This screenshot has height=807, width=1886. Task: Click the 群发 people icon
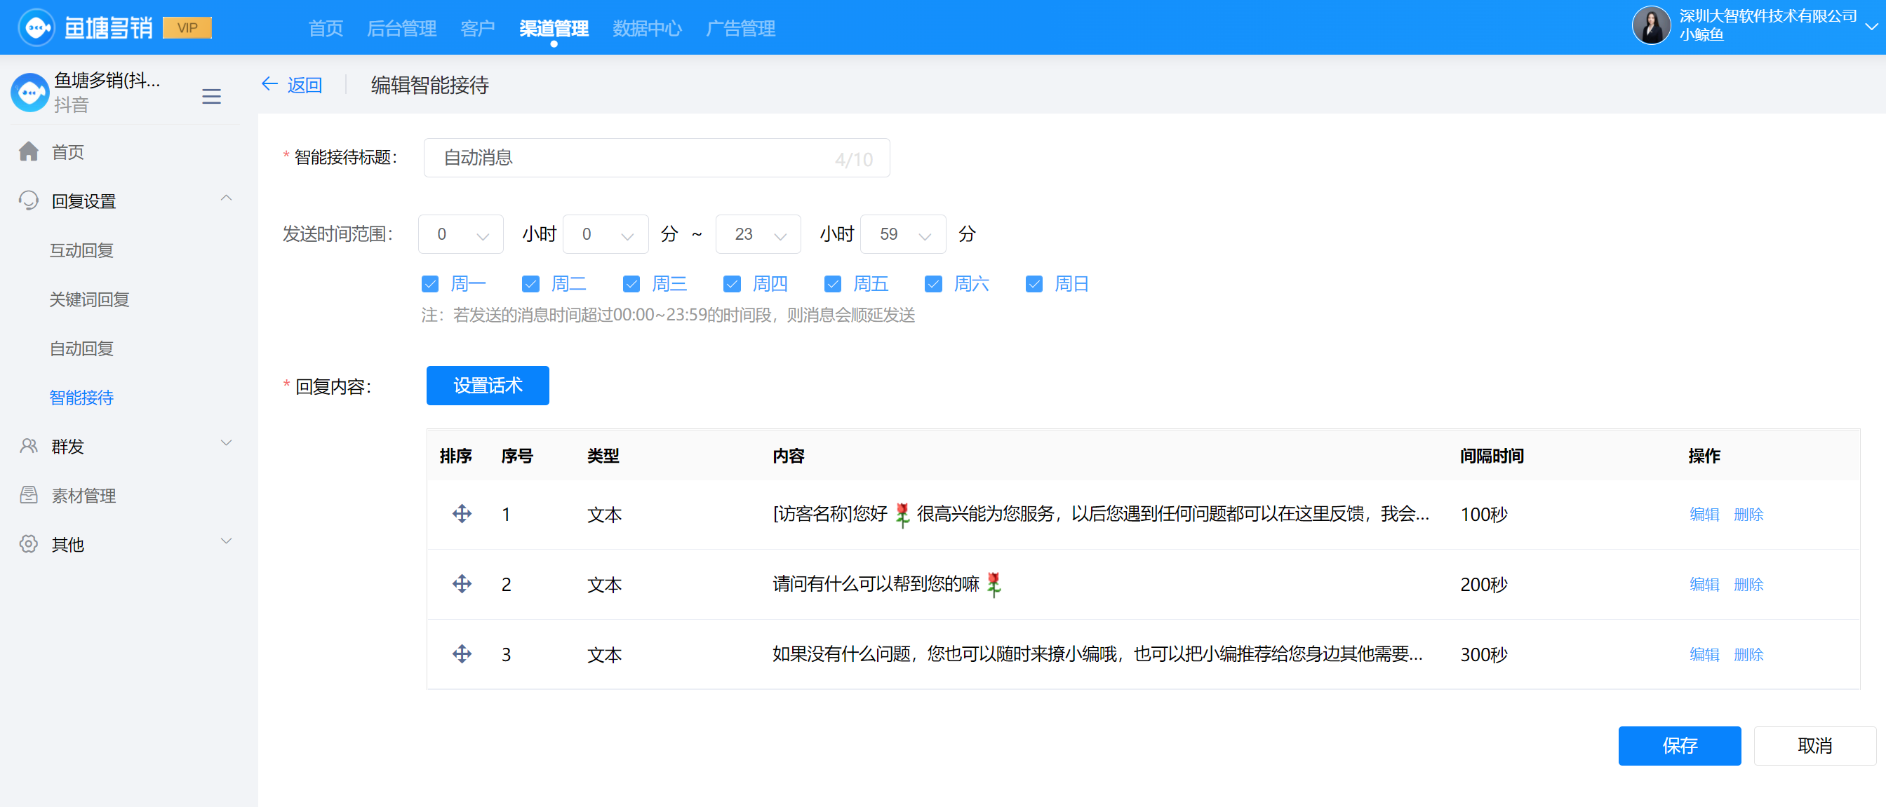click(29, 447)
